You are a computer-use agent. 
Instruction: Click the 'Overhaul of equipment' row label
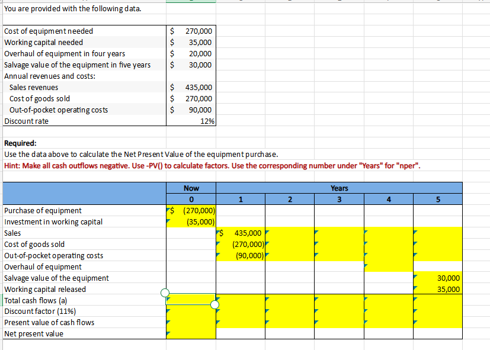tap(84, 267)
